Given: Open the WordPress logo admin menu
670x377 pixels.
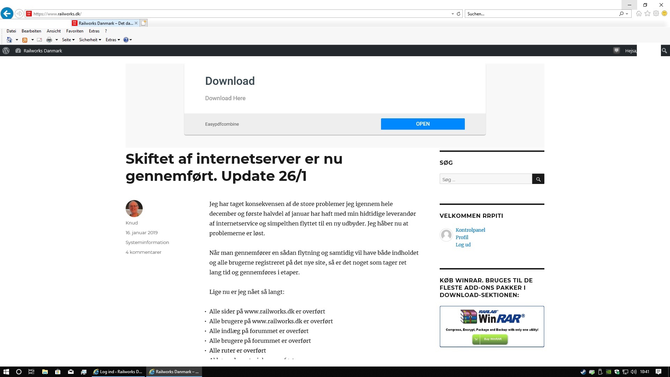Looking at the screenshot, I should point(6,51).
